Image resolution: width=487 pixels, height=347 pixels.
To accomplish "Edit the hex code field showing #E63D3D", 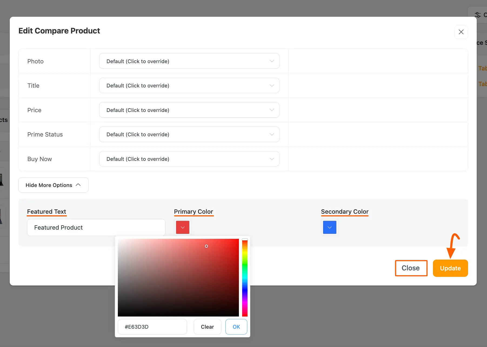I will 152,326.
